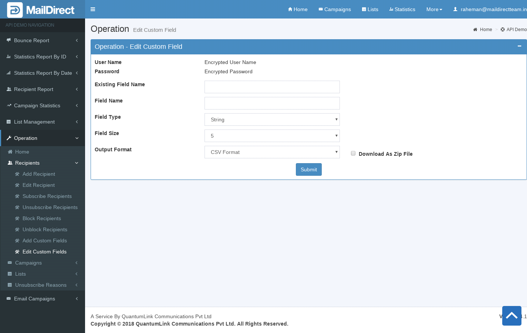Click the MailDirect logo icon
Viewport: 527px width, 333px height.
click(x=15, y=10)
